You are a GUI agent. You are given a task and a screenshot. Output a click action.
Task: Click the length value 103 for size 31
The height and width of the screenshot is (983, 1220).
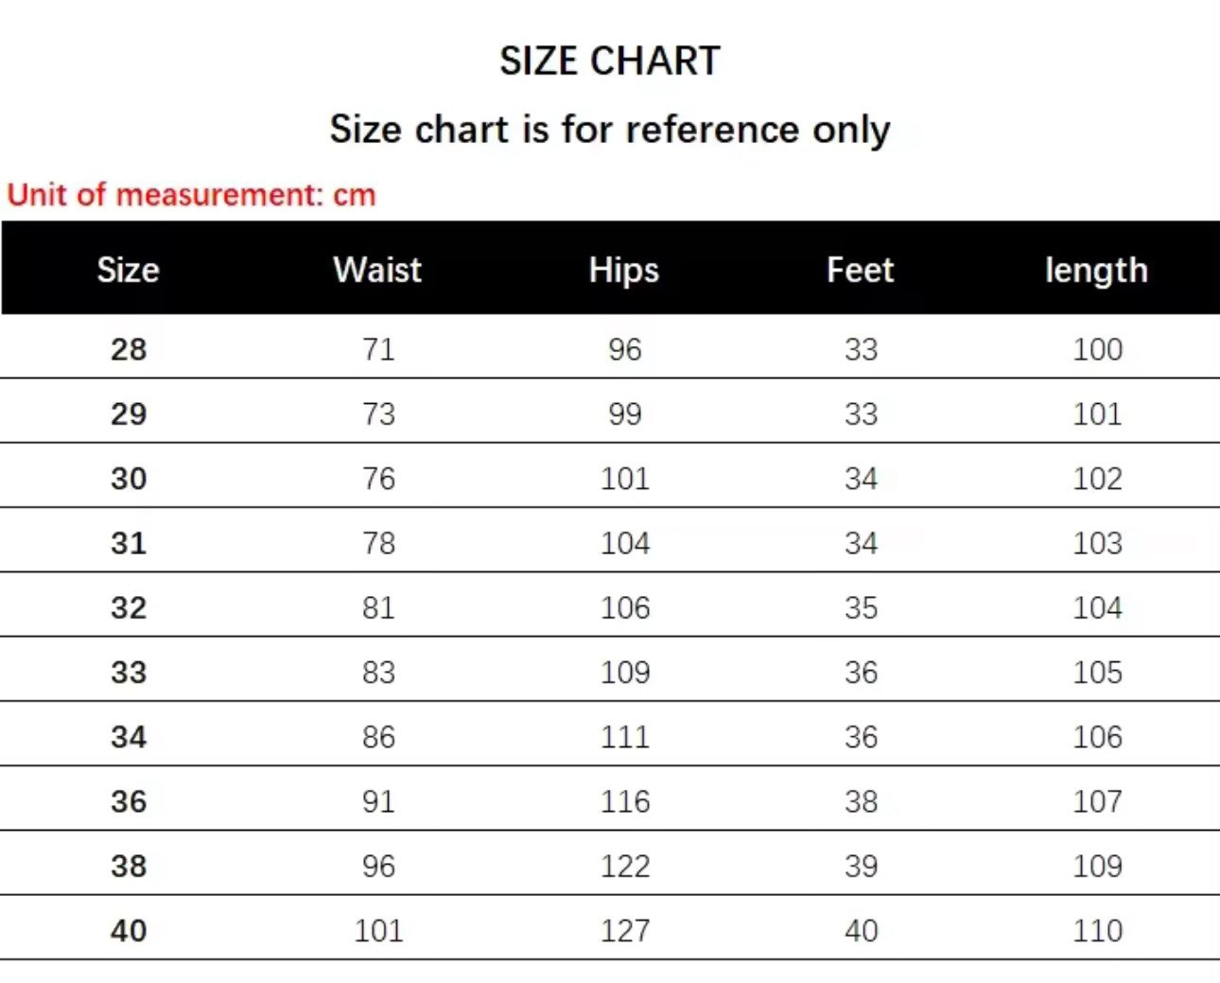(1097, 543)
